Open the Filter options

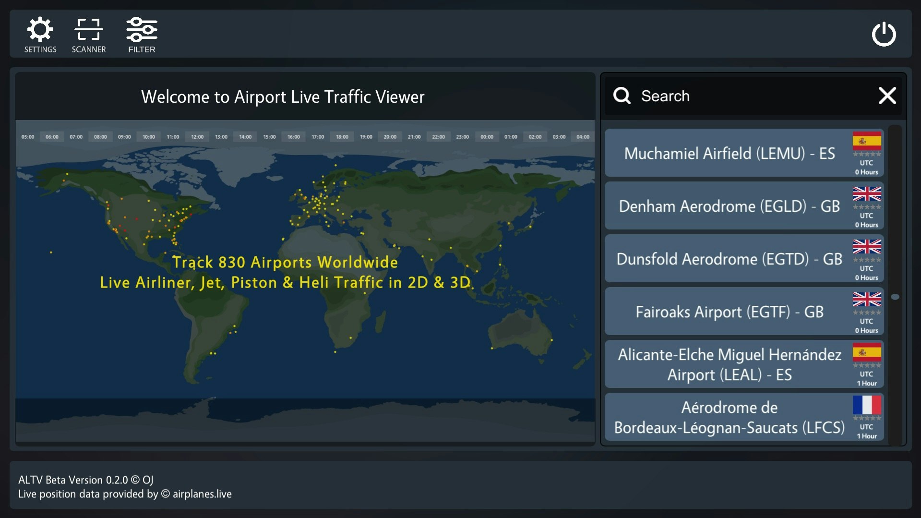[141, 34]
